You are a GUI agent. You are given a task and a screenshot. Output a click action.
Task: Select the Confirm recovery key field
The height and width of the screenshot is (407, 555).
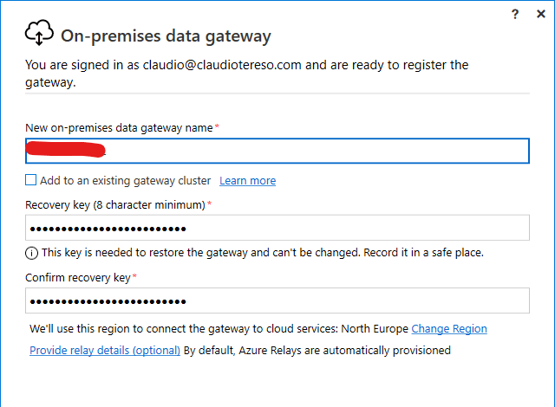pos(277,300)
